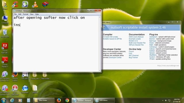The image size is (184, 103).
Task: Open the Recycle Bin desktop icon
Action: point(5,34)
